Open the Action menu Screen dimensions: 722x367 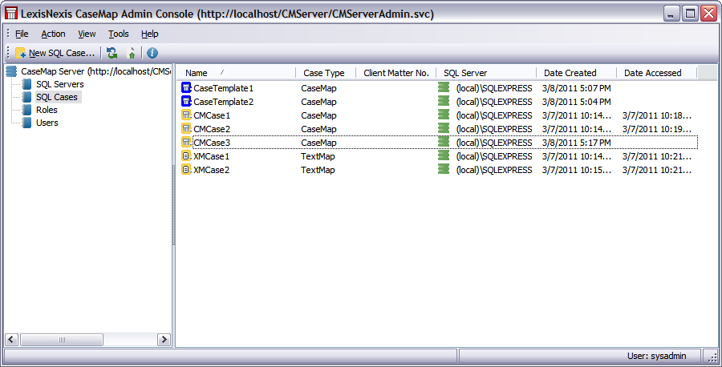coord(53,34)
